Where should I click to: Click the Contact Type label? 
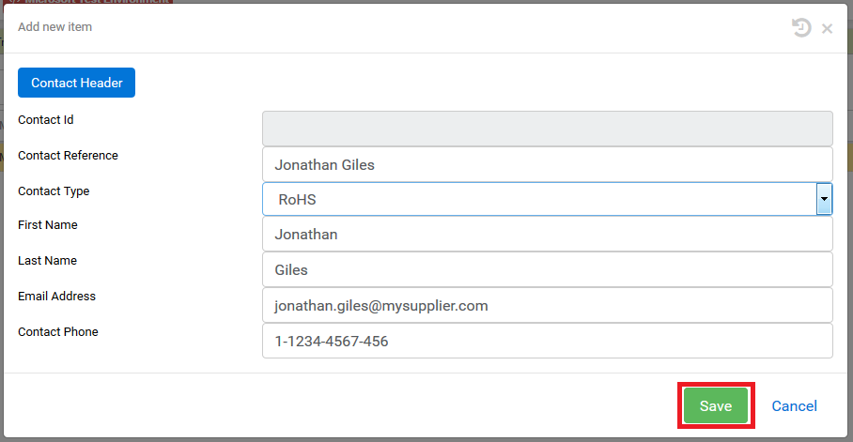pos(54,191)
